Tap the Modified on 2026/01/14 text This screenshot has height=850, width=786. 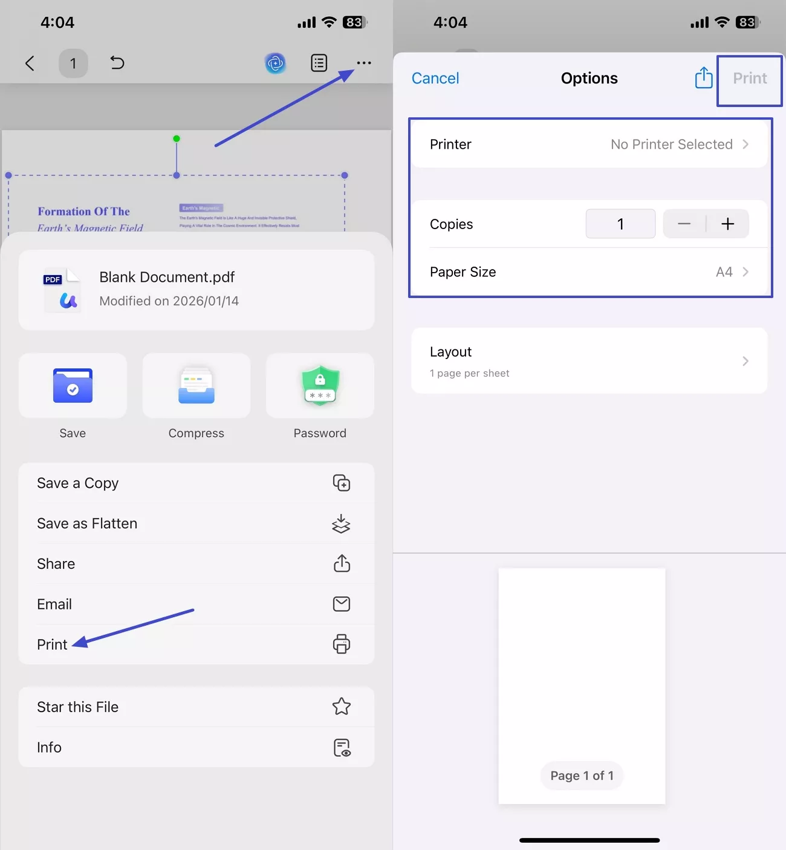169,301
